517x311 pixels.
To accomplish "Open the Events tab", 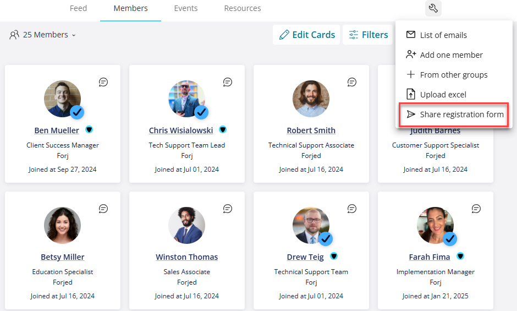I will (x=186, y=8).
